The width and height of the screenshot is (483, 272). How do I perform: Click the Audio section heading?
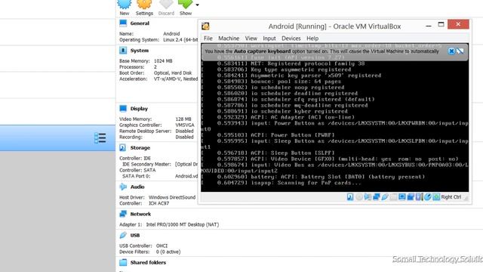tap(137, 187)
